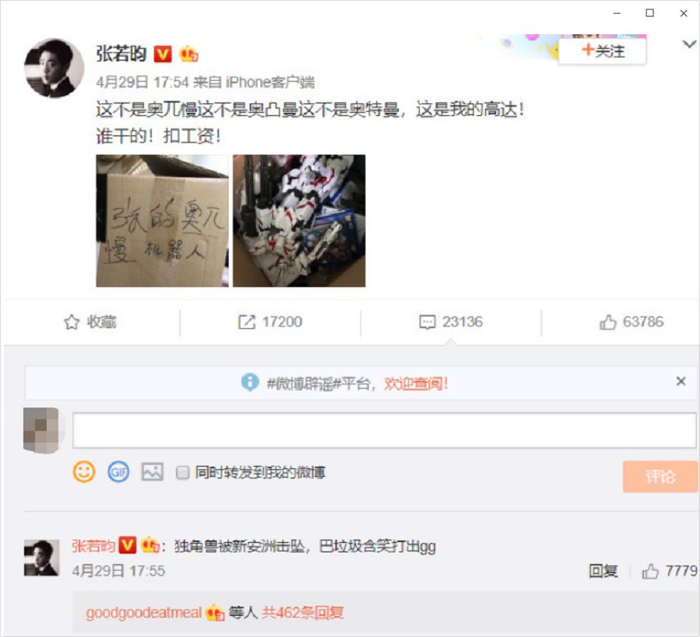
Task: Reply to the comment via 回复
Action: pyautogui.click(x=603, y=571)
